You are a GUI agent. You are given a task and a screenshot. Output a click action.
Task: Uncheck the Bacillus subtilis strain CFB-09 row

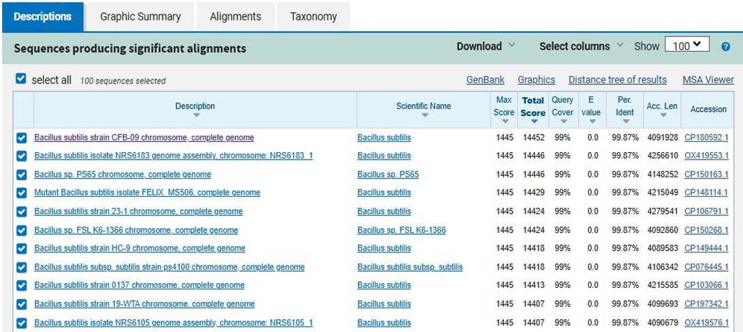[22, 138]
